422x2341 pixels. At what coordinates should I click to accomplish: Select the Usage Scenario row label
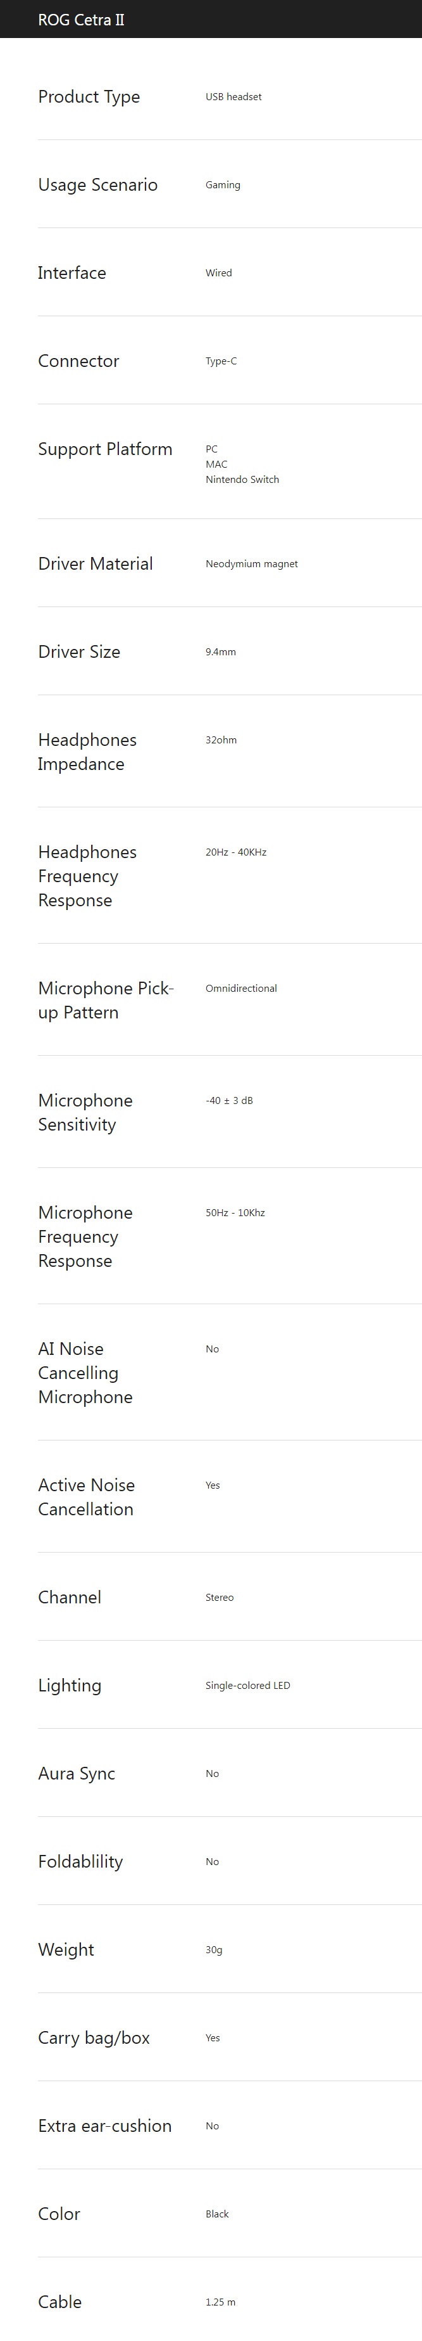98,184
